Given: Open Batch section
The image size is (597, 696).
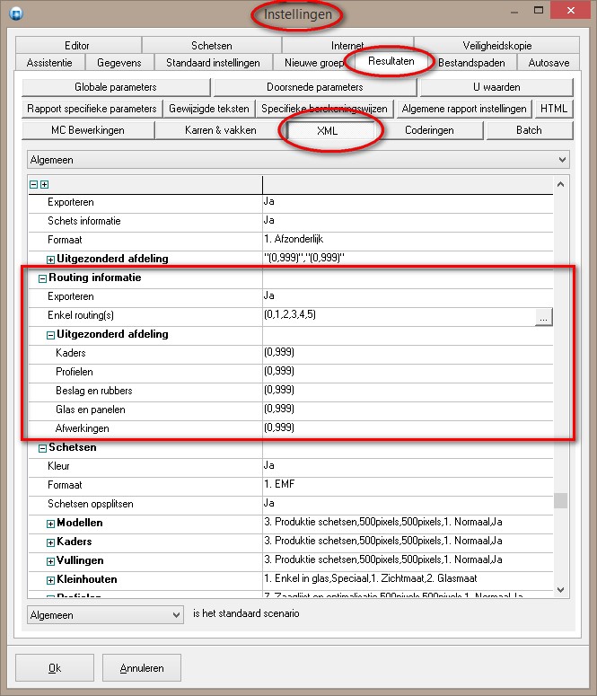Looking at the screenshot, I should pyautogui.click(x=529, y=130).
